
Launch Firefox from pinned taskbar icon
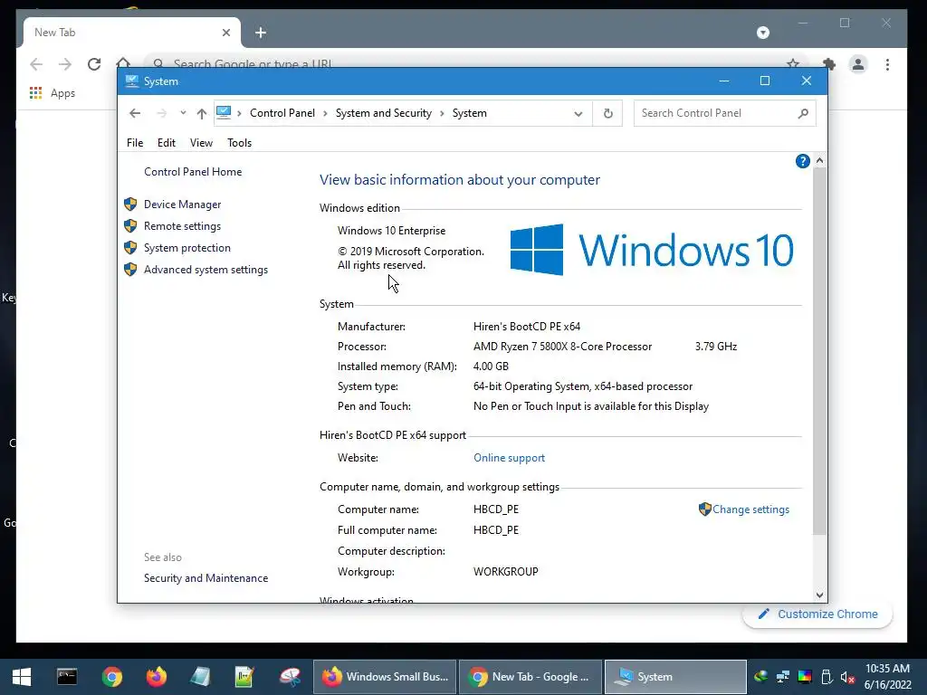(x=156, y=677)
